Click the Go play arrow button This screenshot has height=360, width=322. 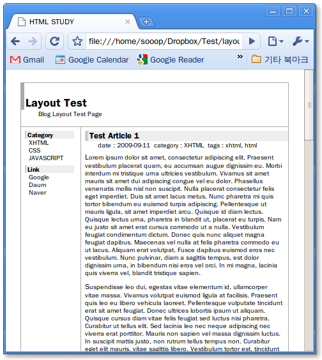click(252, 41)
